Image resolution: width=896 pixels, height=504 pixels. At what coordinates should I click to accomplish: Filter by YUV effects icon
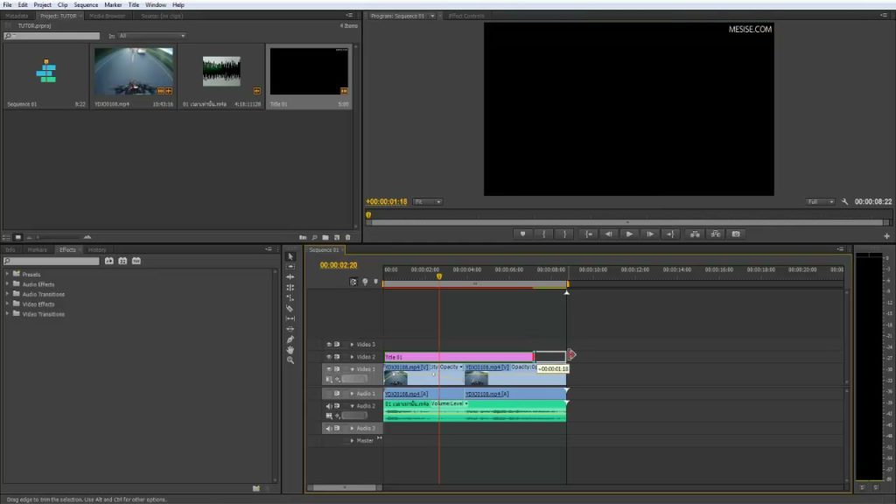click(136, 261)
